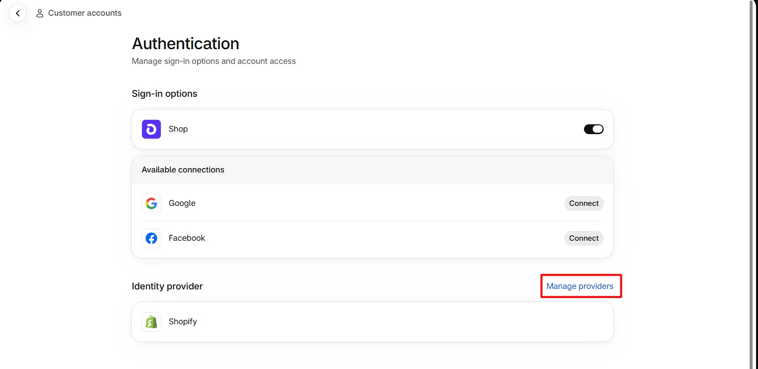Screen dimensions: 758x369
Task: Click the Facebook logo icon
Action: 151,238
